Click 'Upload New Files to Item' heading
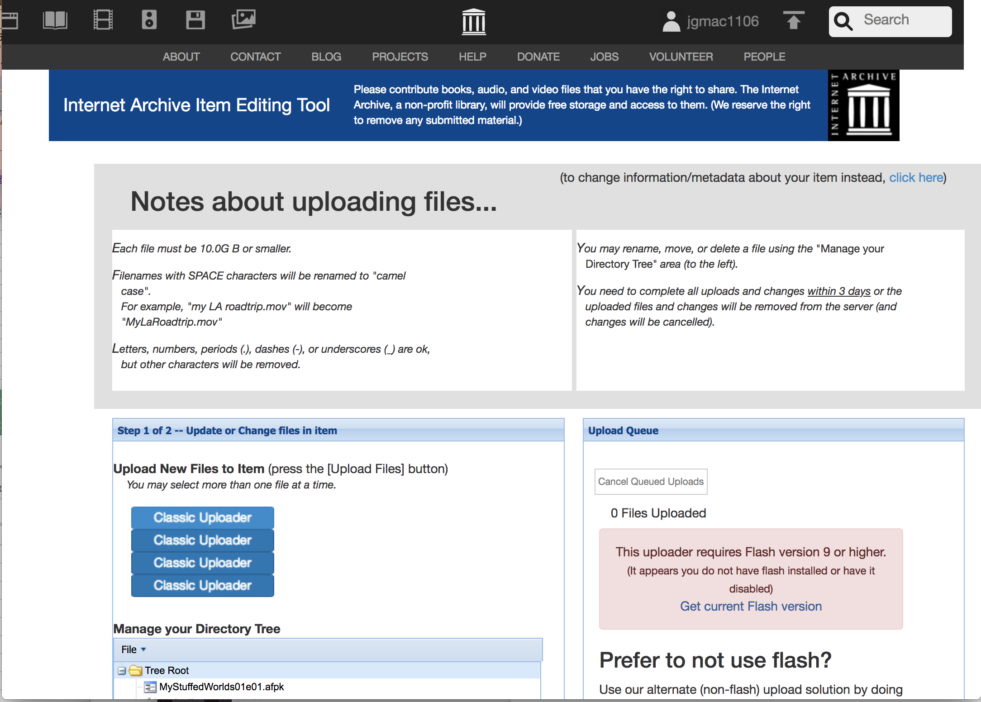This screenshot has height=702, width=981. click(x=189, y=469)
